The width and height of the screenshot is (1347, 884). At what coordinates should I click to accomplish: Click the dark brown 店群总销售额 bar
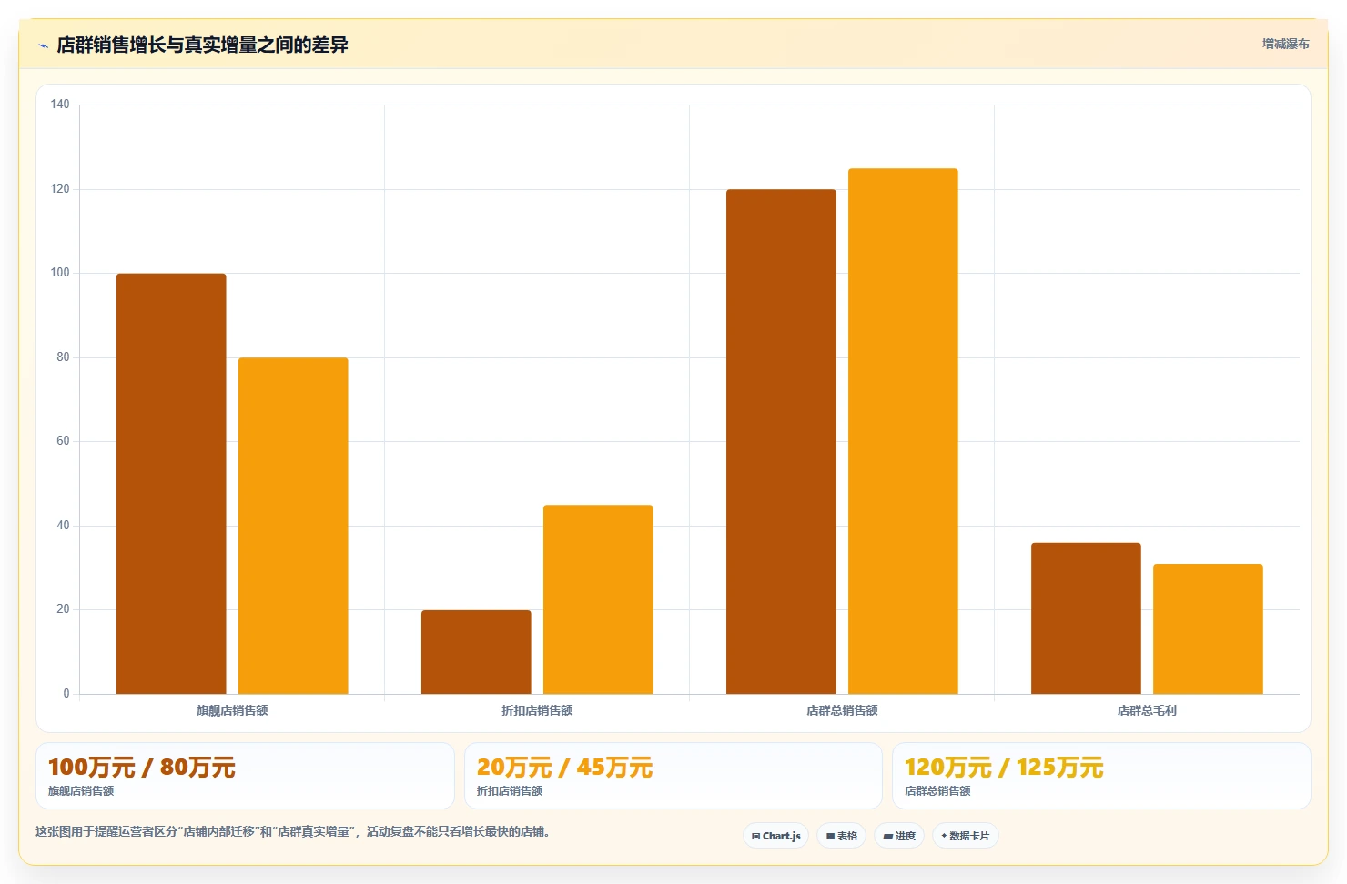tap(781, 442)
